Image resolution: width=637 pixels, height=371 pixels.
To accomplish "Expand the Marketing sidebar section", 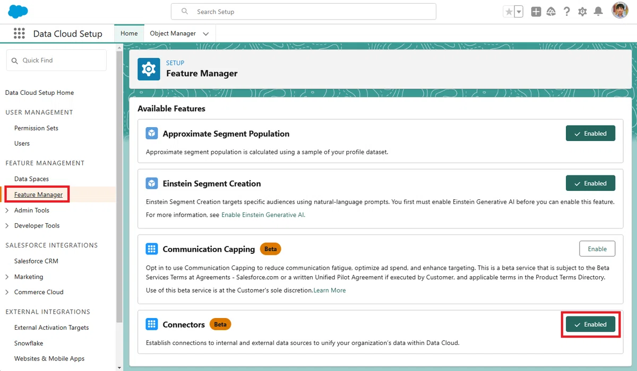I will (7, 277).
